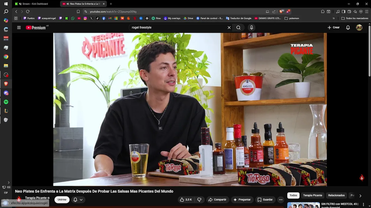The image size is (371, 208).
Task: Save video using Guardar
Action: 265,200
